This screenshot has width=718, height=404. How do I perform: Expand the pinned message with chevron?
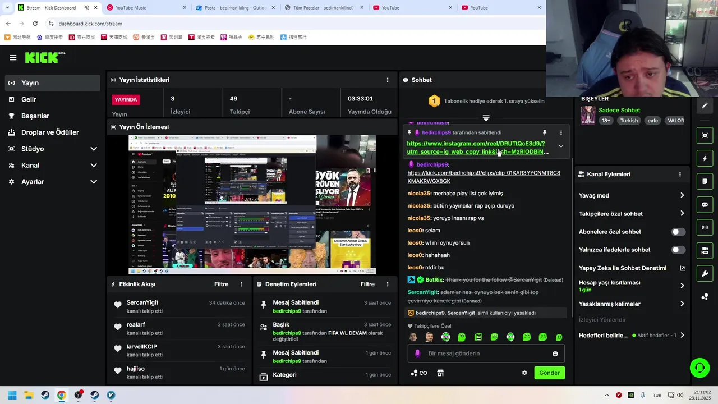pos(561,146)
